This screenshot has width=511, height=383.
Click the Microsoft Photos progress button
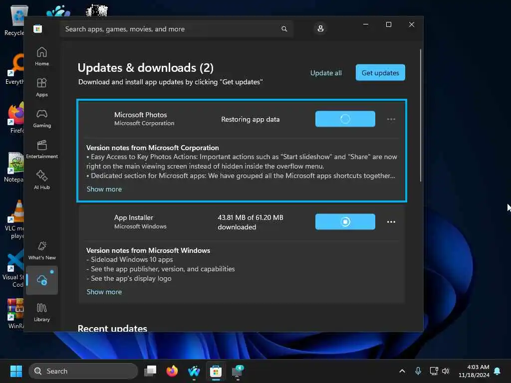(345, 119)
